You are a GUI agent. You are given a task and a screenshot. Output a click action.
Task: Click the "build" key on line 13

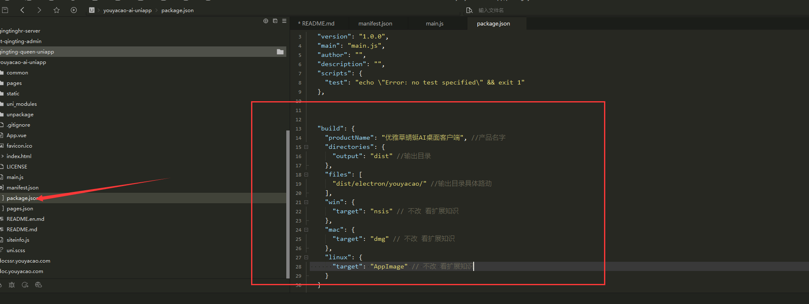331,128
